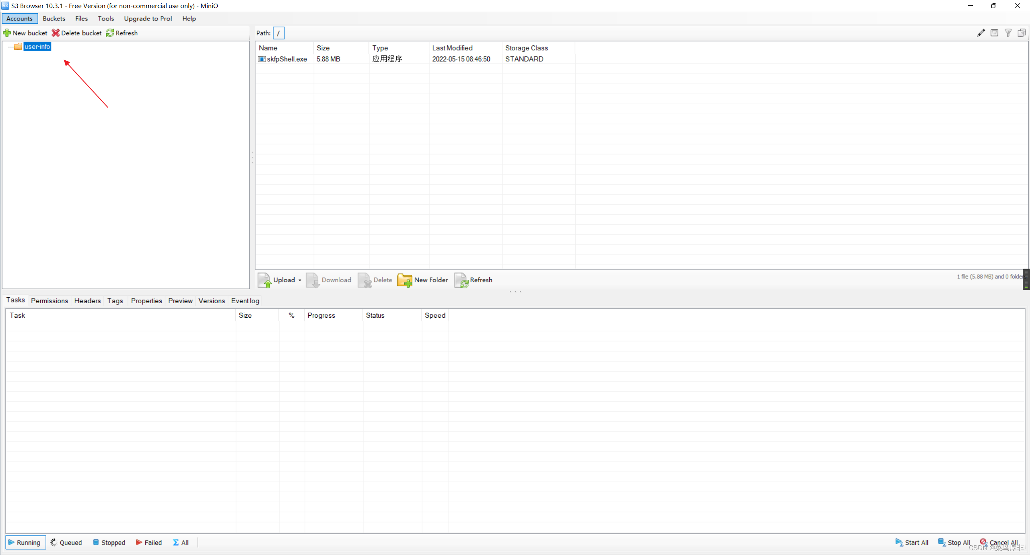Image resolution: width=1030 pixels, height=555 pixels.
Task: Click the file count status text
Action: click(990, 277)
